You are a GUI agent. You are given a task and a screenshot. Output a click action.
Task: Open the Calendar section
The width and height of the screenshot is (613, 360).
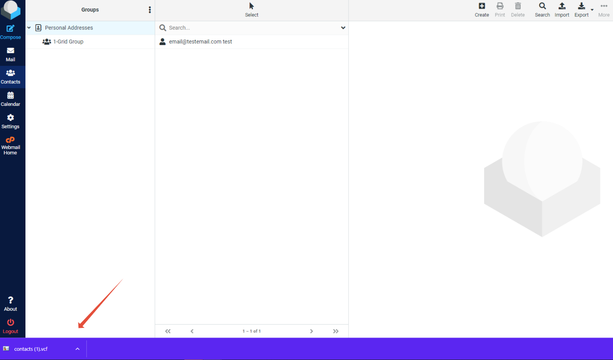(x=10, y=99)
